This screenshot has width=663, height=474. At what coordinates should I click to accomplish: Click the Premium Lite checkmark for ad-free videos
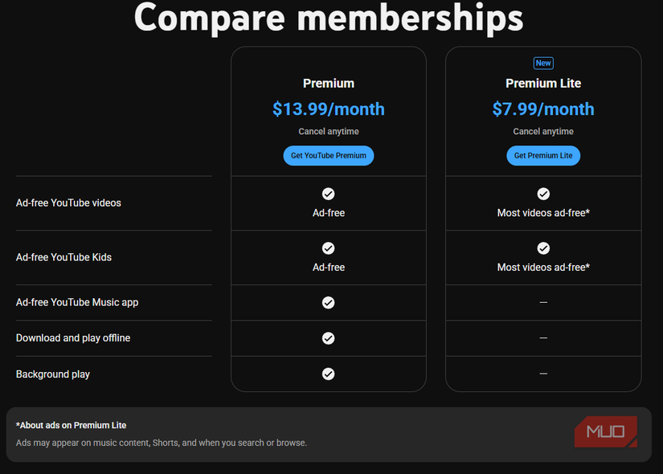(543, 194)
